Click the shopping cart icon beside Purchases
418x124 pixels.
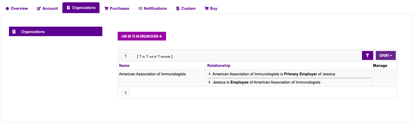point(106,8)
